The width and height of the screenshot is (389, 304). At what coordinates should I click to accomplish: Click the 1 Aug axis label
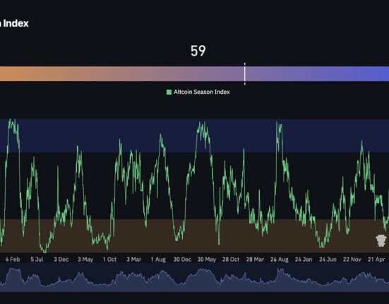pos(158,260)
